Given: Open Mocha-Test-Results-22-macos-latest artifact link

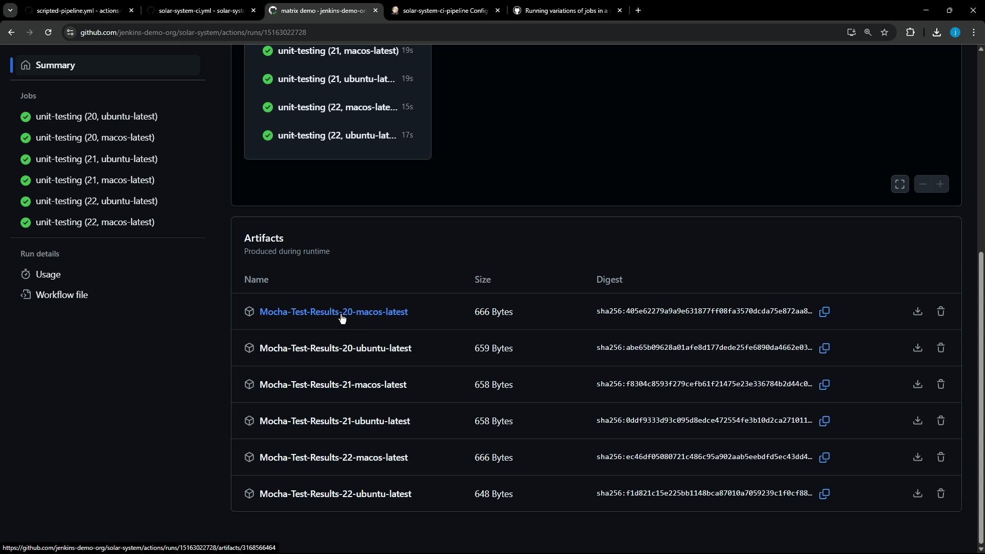Looking at the screenshot, I should tap(333, 458).
